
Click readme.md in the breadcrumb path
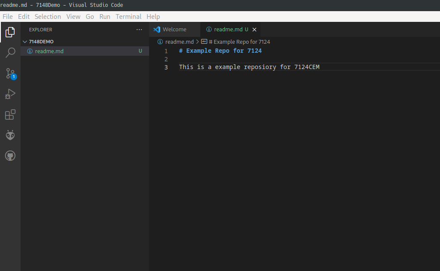click(179, 42)
